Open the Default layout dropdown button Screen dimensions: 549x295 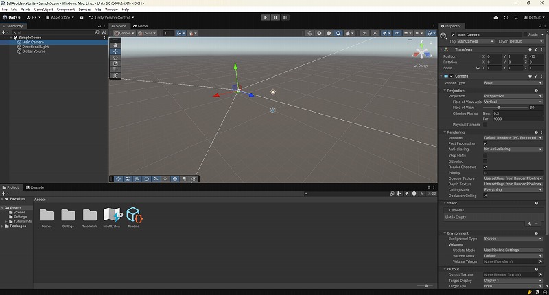[x=534, y=17]
